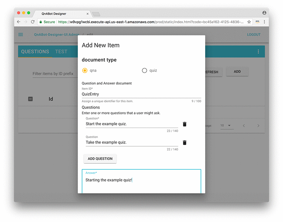Screen dimensions: 283x222
Task: Click the 'Question and Answer document' label
Action: [x=107, y=83]
